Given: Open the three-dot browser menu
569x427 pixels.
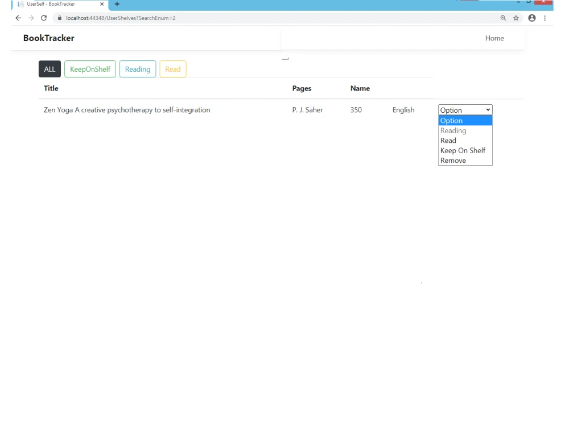Looking at the screenshot, I should click(x=545, y=18).
